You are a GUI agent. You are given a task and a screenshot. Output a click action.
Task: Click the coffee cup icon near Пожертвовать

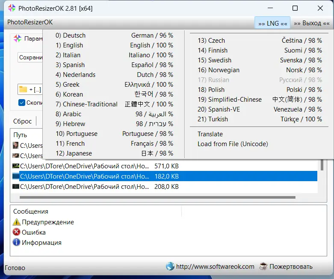coord(263,266)
